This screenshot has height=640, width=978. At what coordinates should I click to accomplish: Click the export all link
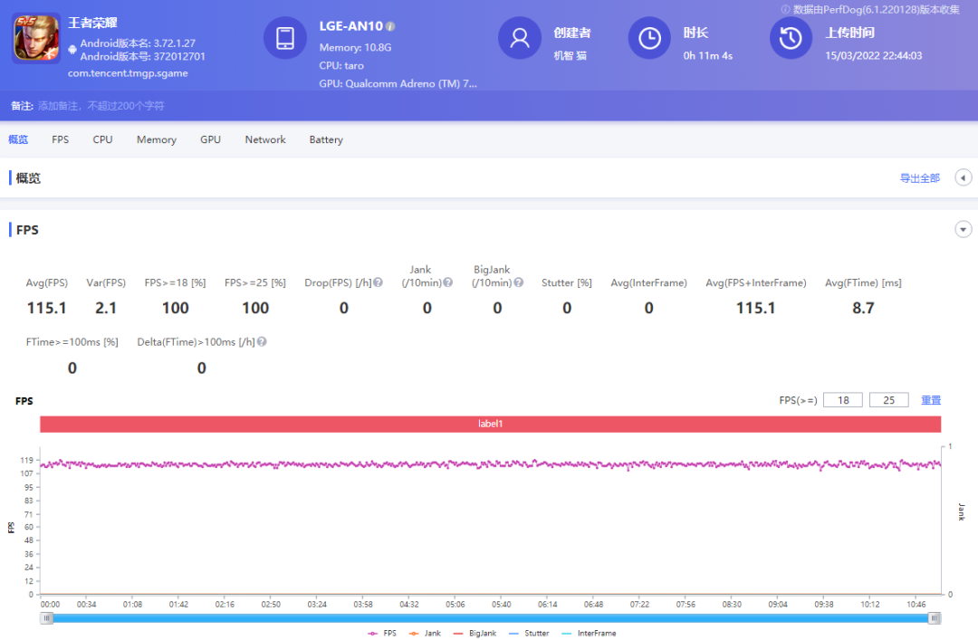click(919, 178)
